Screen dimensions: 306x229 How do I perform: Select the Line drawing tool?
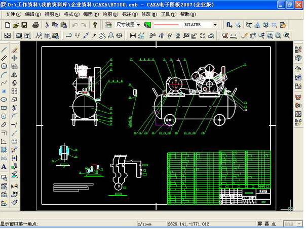pos(4,50)
